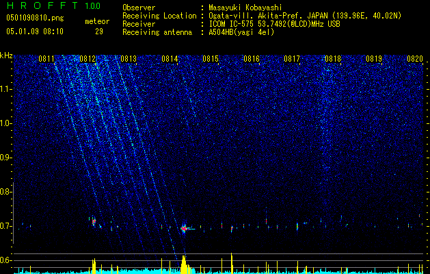Click the red meteor echo below 0812
Viewport: 430px width, 274px height.
click(94, 221)
